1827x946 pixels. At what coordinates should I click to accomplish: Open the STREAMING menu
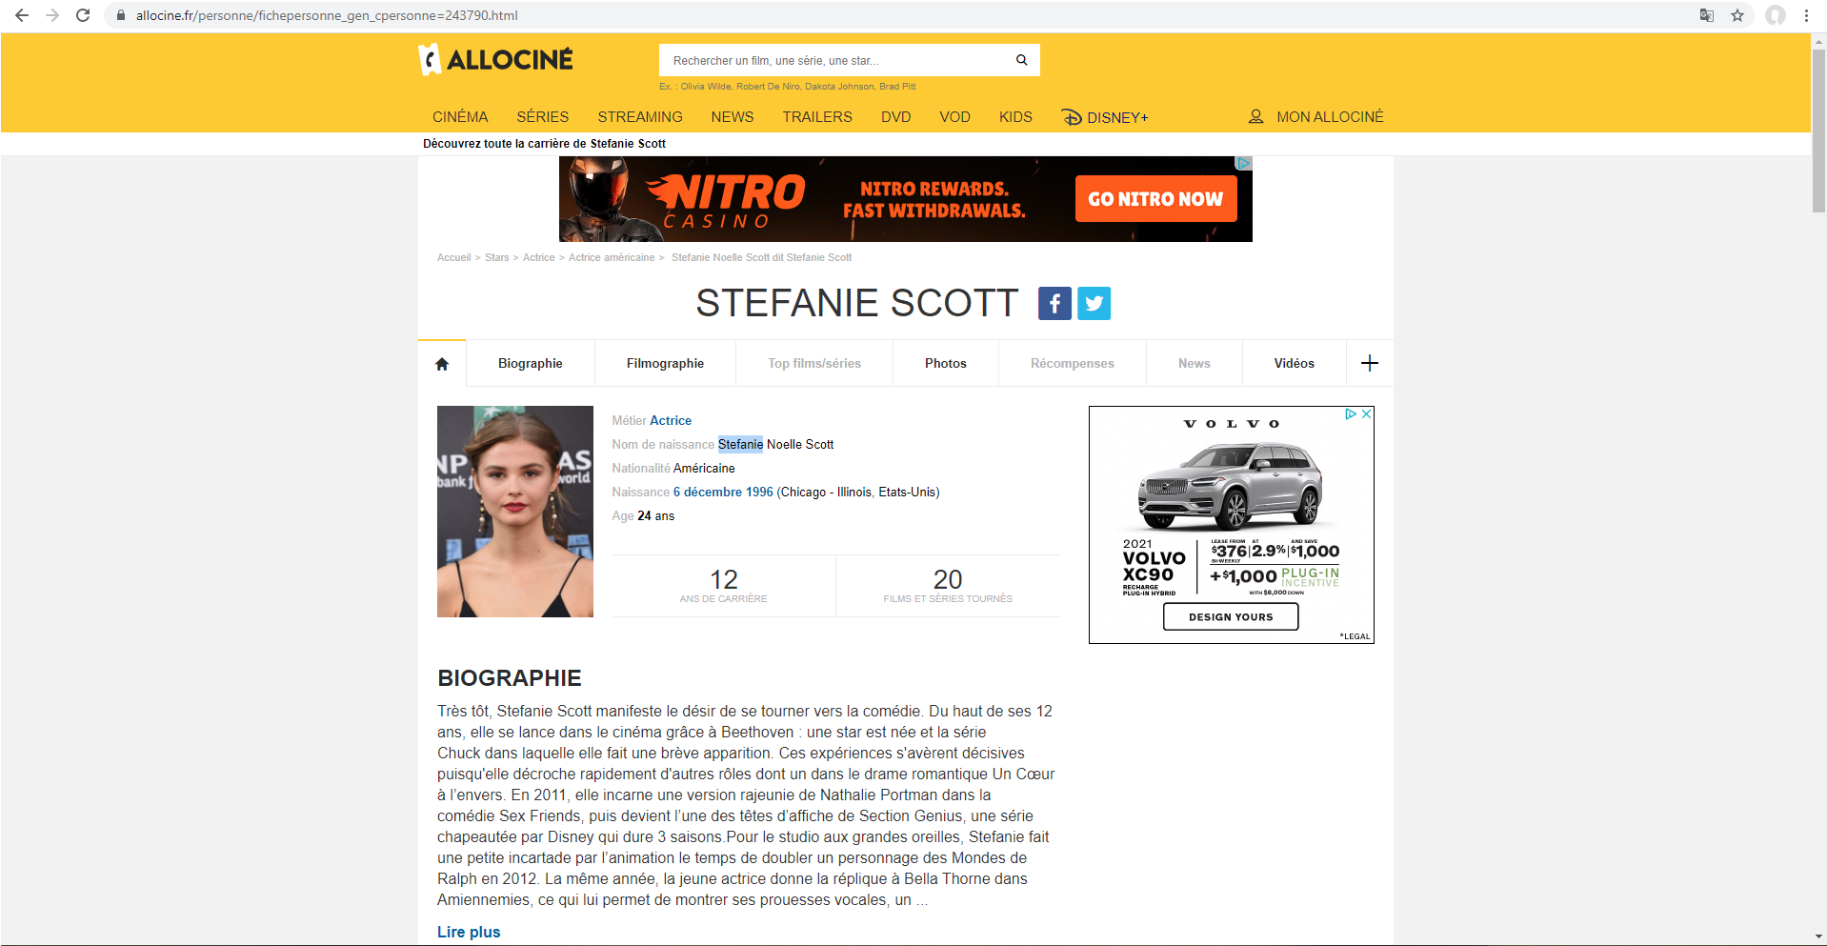click(640, 116)
